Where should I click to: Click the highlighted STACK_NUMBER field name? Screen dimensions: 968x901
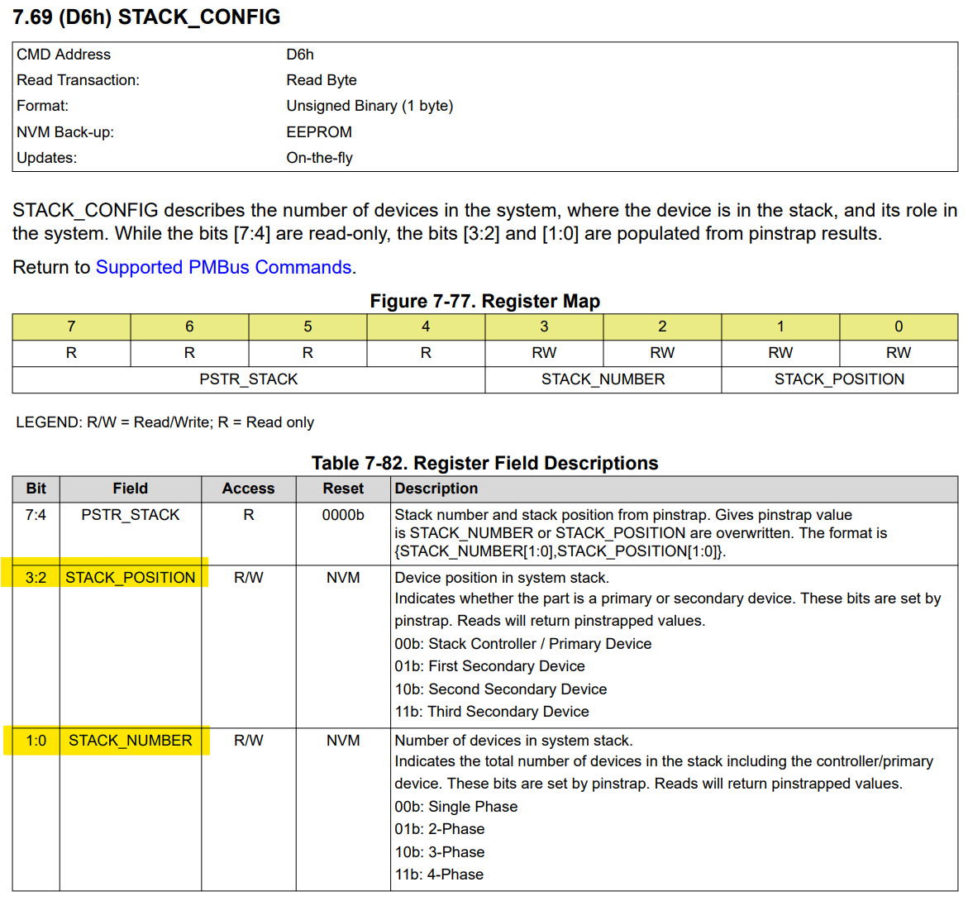click(131, 741)
